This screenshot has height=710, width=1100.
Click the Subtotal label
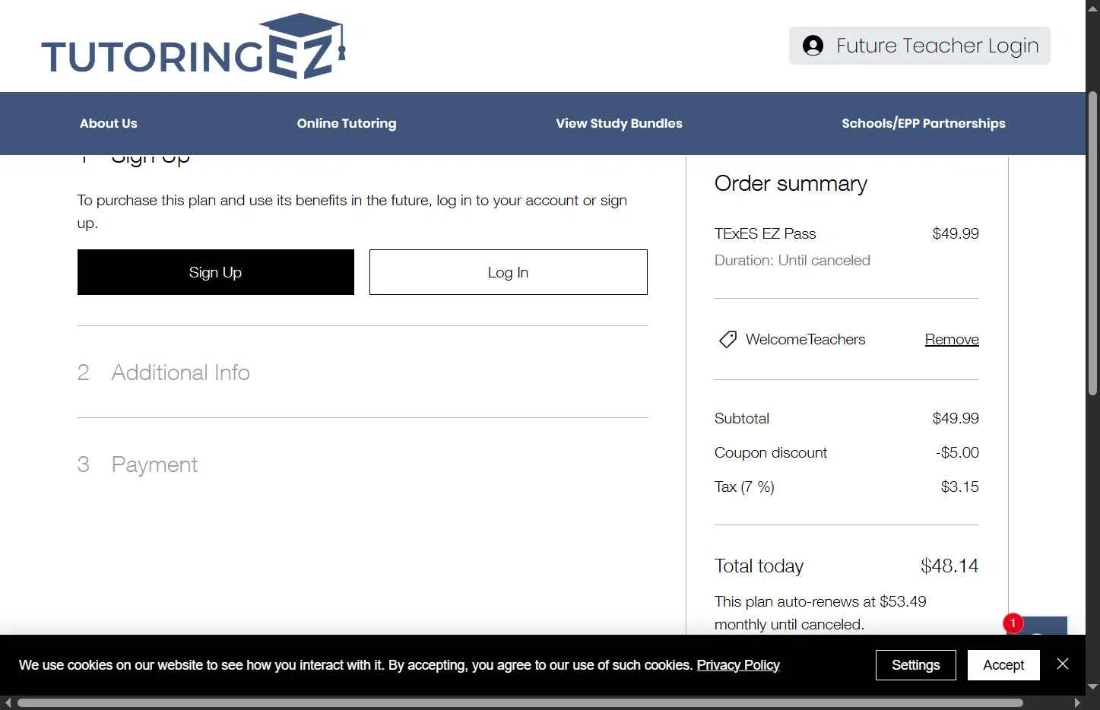pyautogui.click(x=742, y=418)
